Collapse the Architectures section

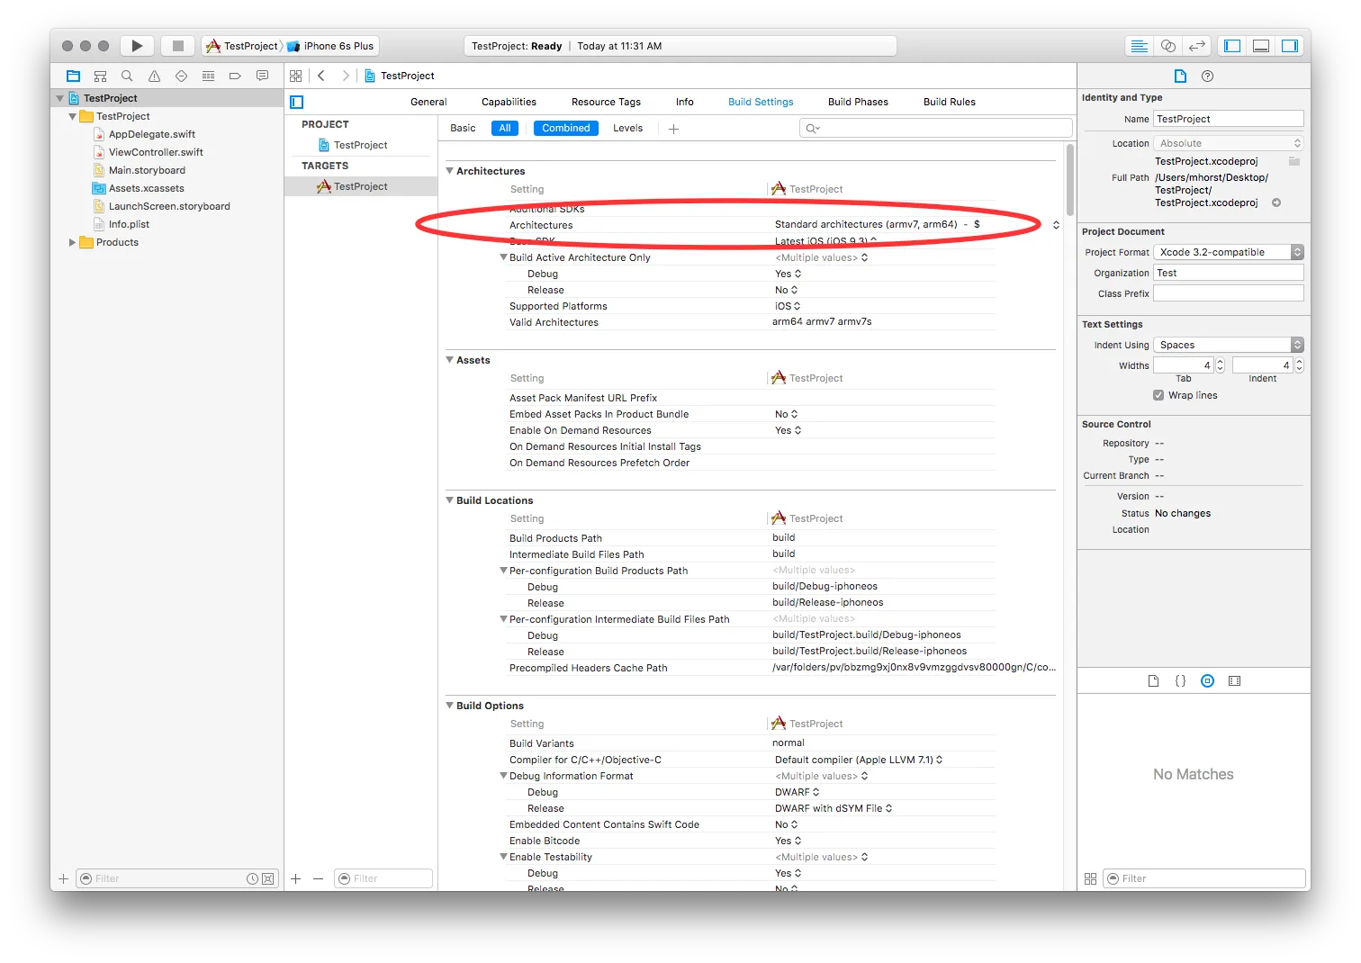tap(450, 171)
